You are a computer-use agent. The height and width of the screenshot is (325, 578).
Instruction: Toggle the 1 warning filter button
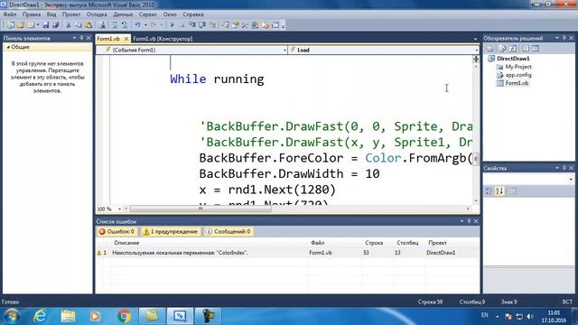pyautogui.click(x=171, y=231)
